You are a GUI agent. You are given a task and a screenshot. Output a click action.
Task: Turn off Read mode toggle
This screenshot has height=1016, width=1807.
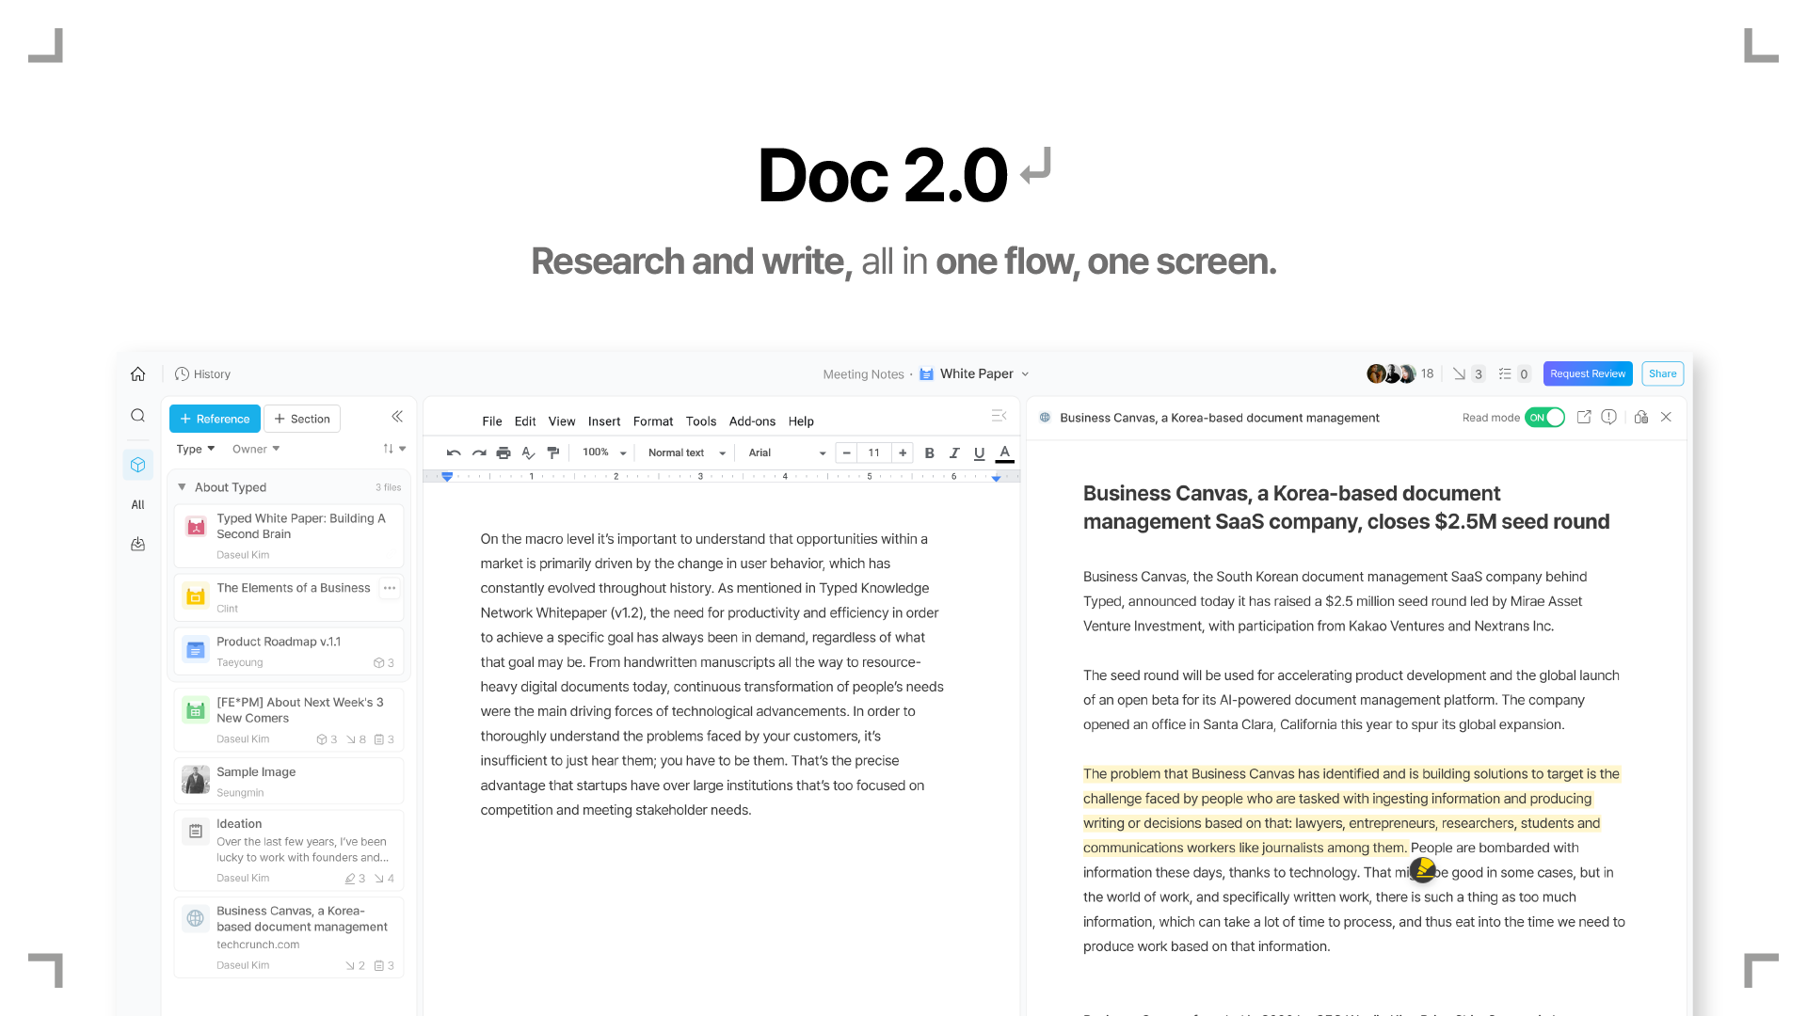pos(1544,417)
